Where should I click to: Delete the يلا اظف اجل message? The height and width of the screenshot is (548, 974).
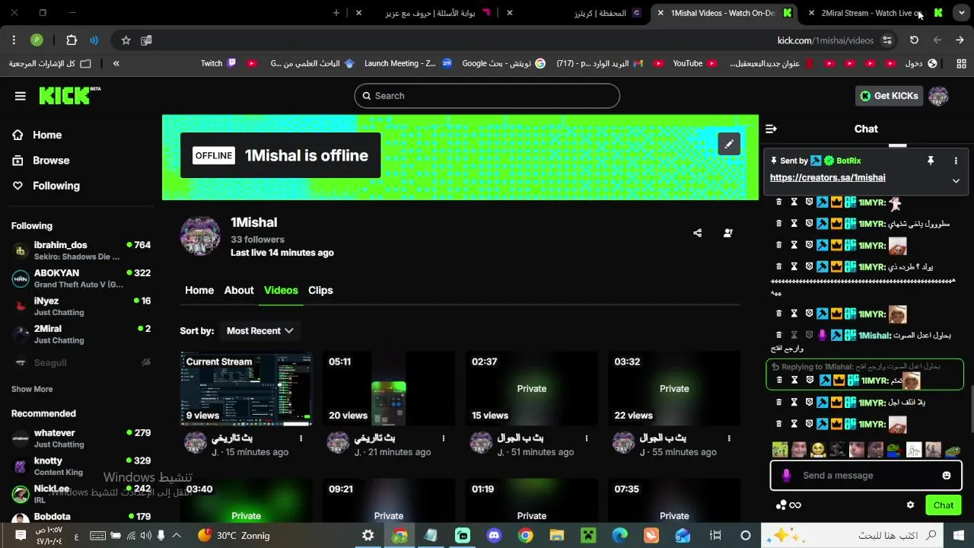[778, 402]
